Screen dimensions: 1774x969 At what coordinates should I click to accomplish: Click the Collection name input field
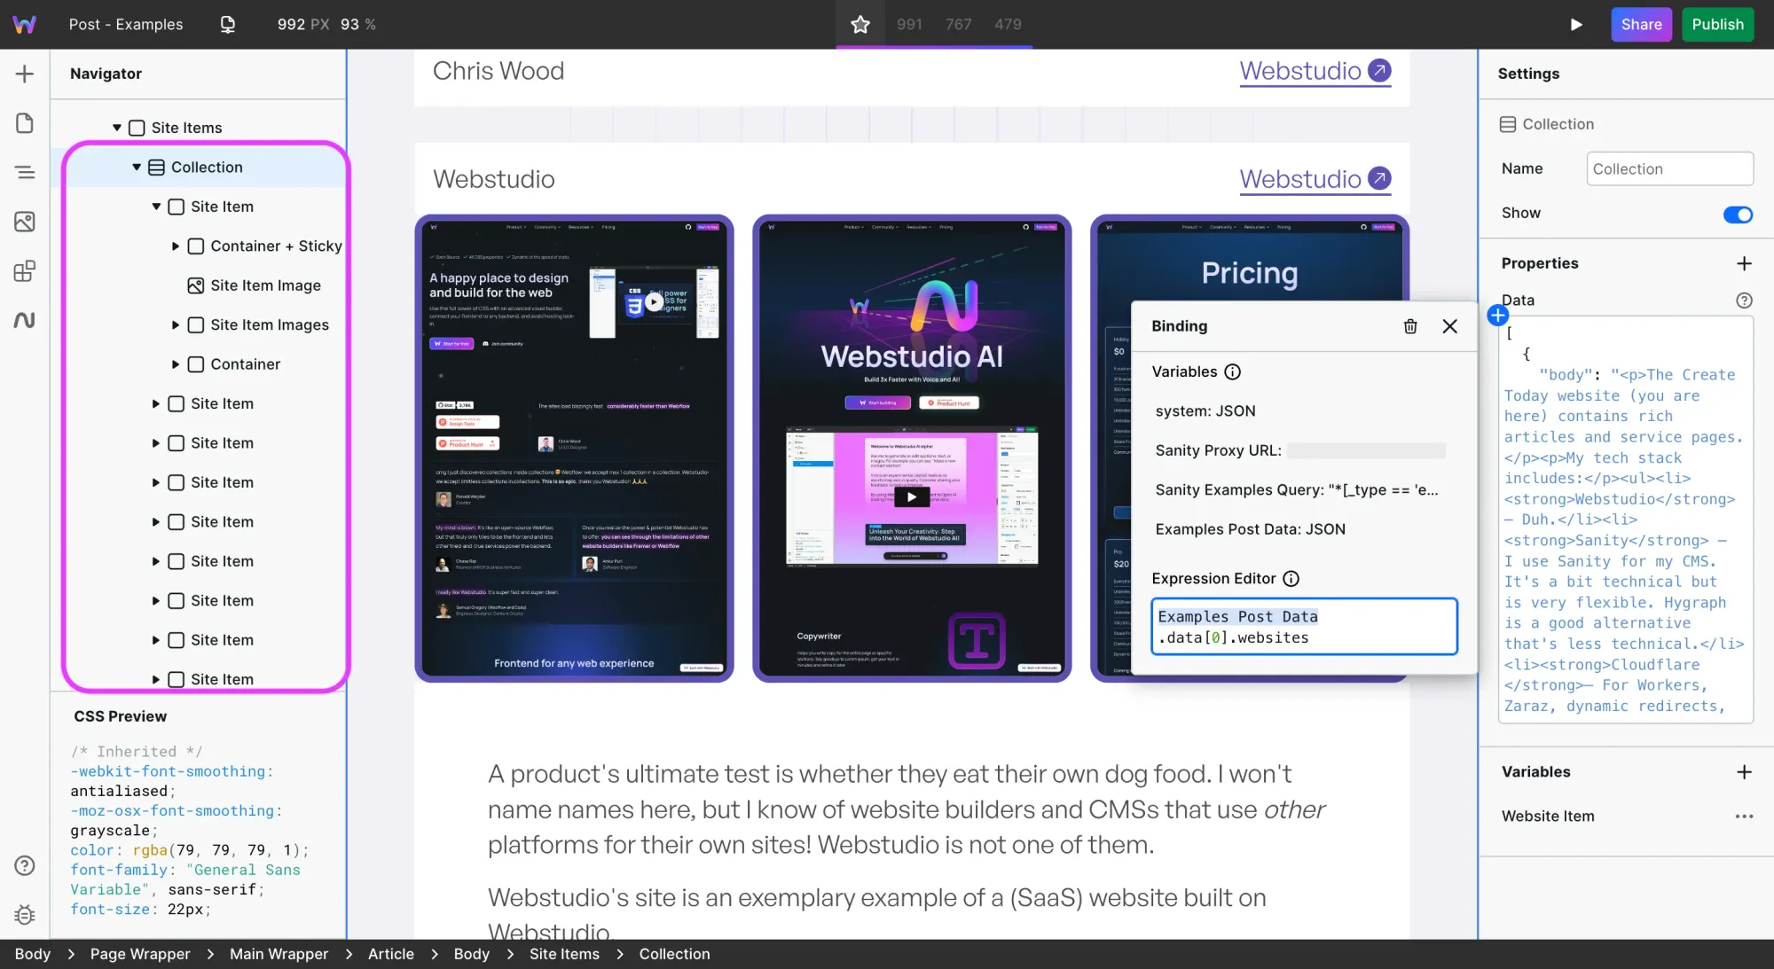(x=1669, y=168)
